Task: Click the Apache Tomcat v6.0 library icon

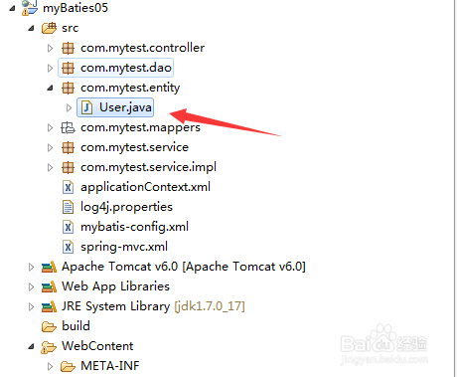Action: tap(49, 267)
